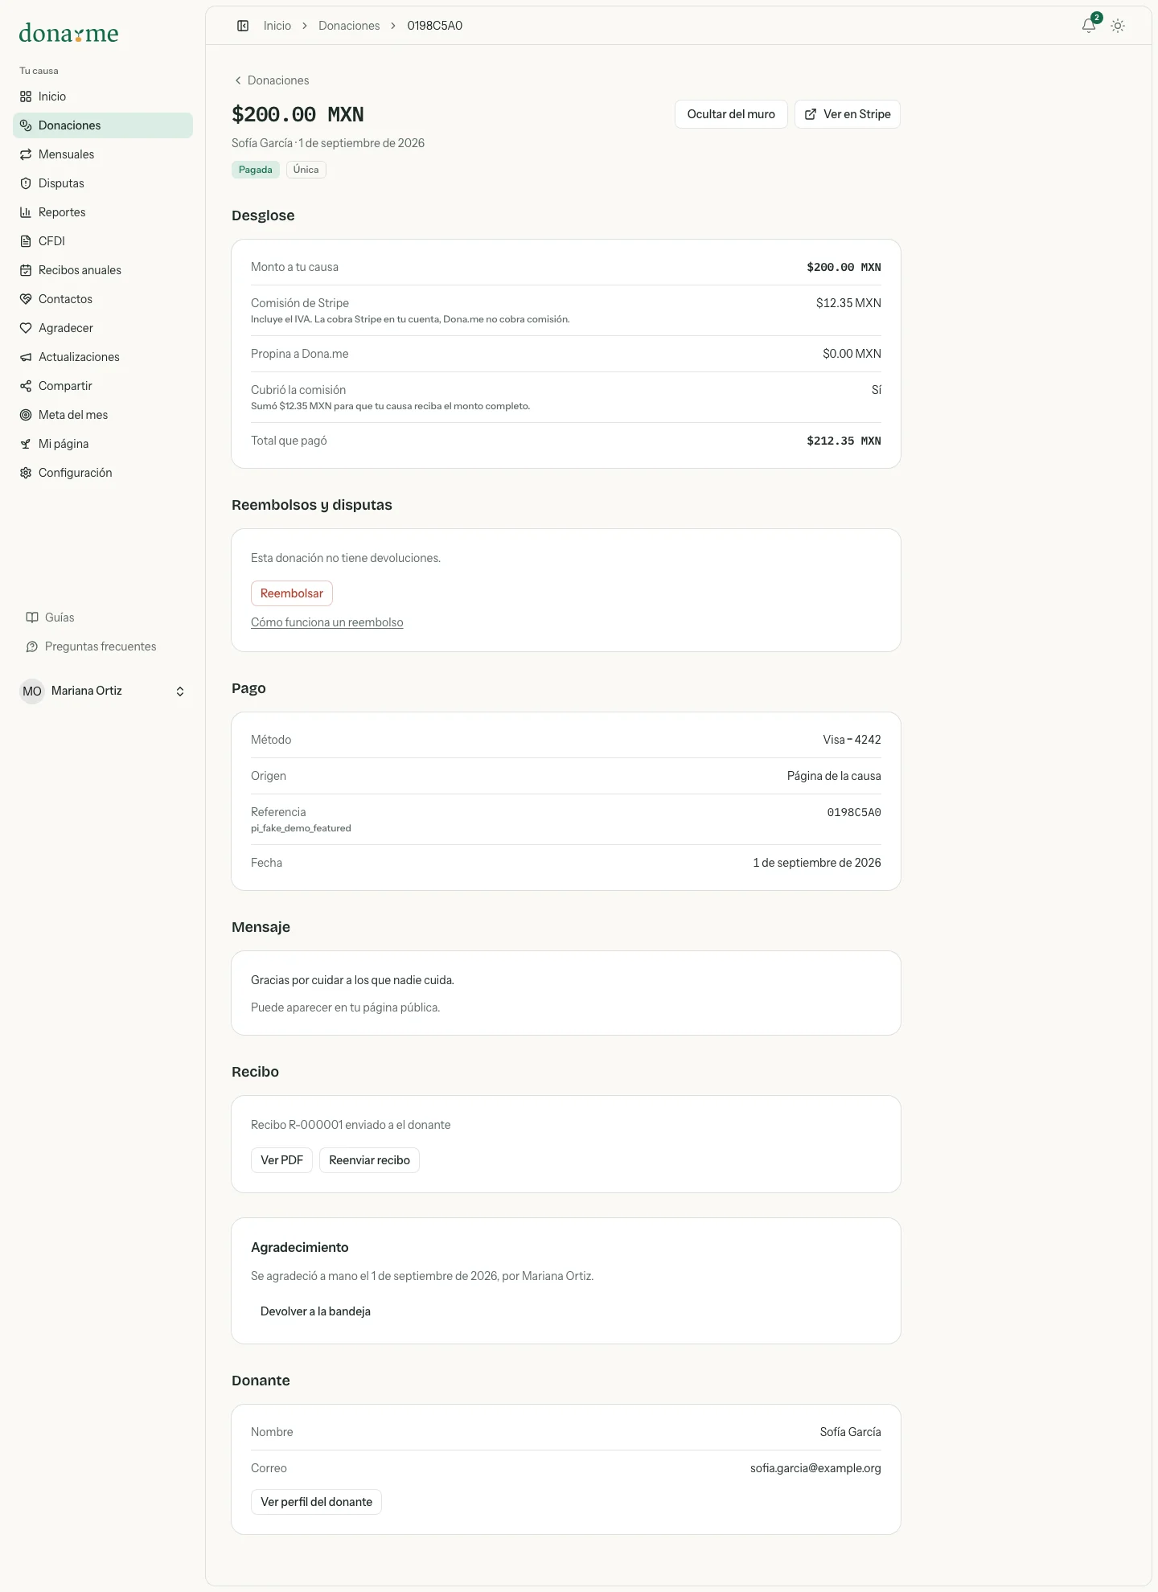Open the Guías sidebar item
The width and height of the screenshot is (1158, 1592).
coord(103,618)
